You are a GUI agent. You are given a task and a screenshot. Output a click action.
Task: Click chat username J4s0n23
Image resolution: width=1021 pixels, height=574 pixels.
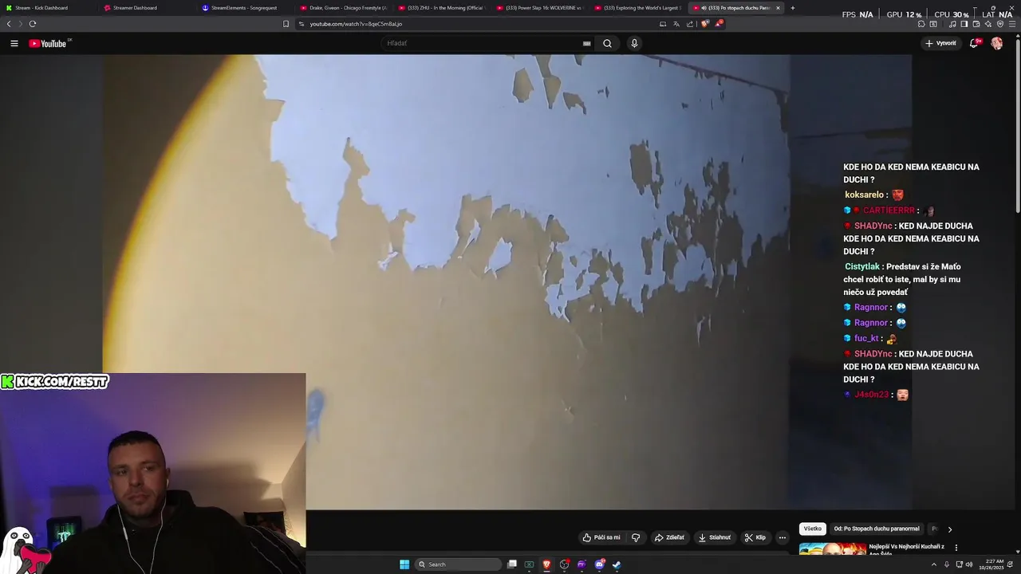[871, 395]
